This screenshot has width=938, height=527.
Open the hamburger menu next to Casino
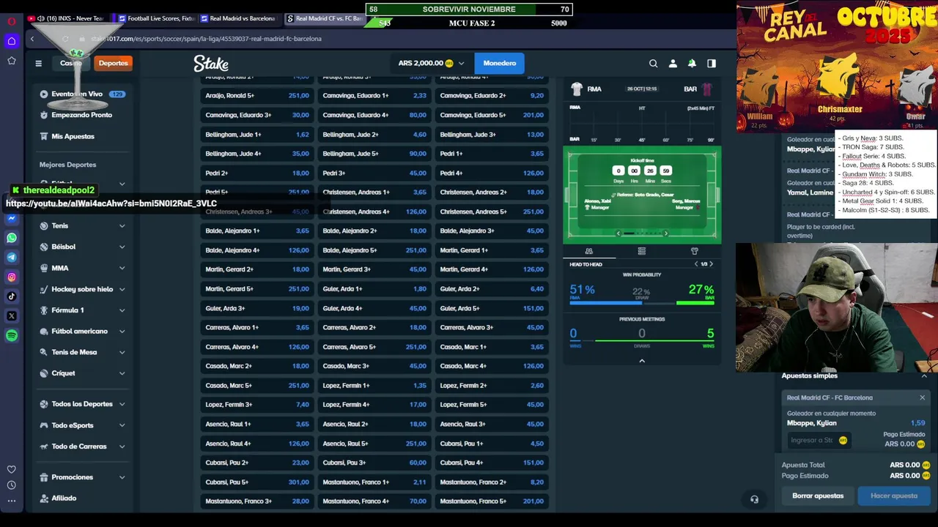click(39, 64)
